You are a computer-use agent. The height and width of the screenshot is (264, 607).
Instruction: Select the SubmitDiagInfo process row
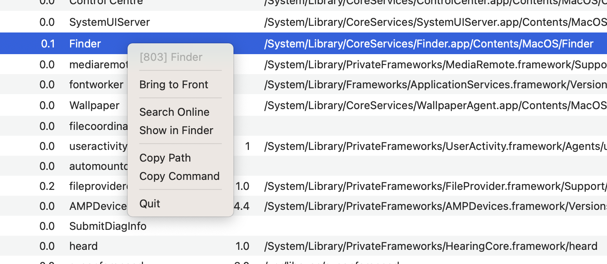point(303,226)
